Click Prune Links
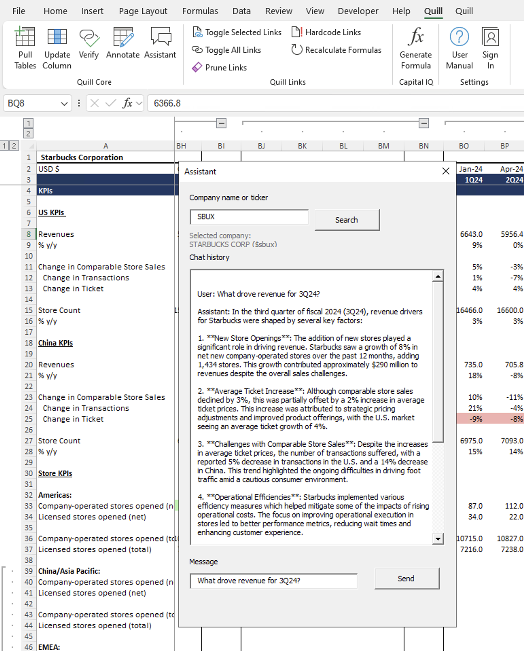This screenshot has height=651, width=524. 220,68
